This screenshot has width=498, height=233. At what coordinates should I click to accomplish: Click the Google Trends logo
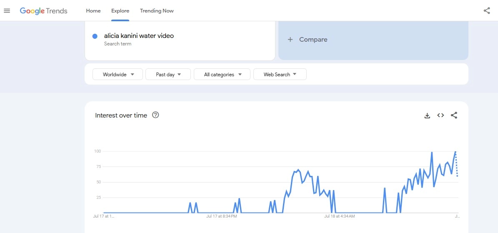pos(43,11)
